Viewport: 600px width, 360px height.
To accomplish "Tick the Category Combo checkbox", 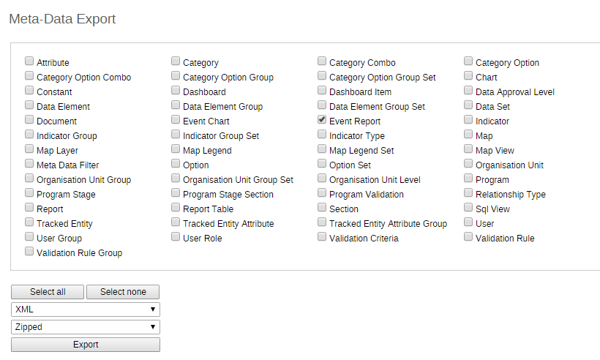I will [x=322, y=61].
